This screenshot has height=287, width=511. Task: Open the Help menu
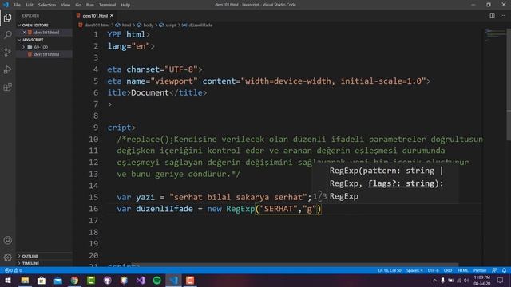[125, 5]
